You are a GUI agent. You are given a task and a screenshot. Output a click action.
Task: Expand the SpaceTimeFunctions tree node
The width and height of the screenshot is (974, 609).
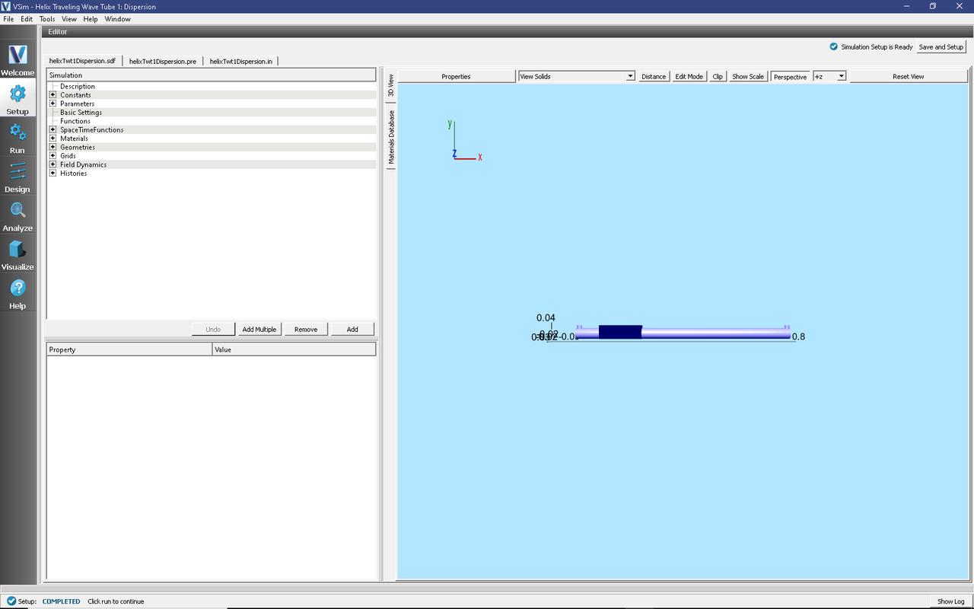click(x=53, y=129)
